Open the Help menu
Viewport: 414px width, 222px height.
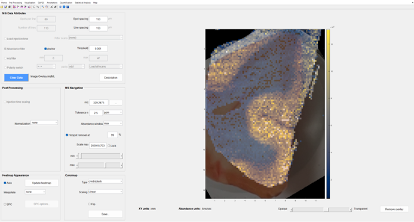tap(96, 2)
